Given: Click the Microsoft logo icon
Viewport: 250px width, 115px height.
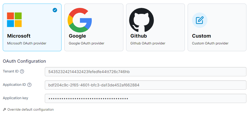Looking at the screenshot, I should tap(14, 20).
